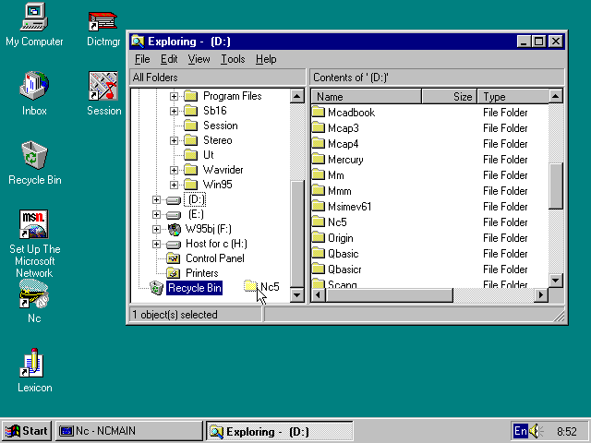This screenshot has height=443, width=591.
Task: Switch to Nc - NCMAIN taskbar button
Action: (128, 431)
